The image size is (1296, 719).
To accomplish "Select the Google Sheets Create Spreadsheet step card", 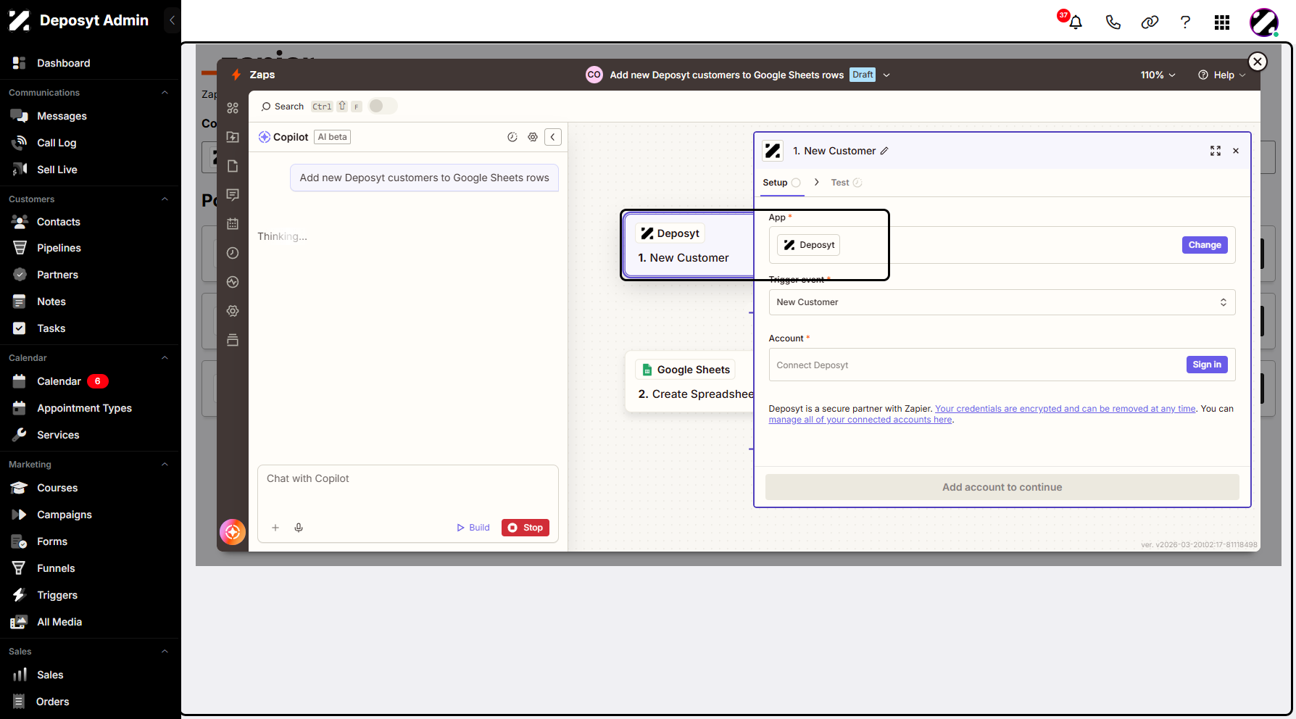I will click(x=689, y=381).
